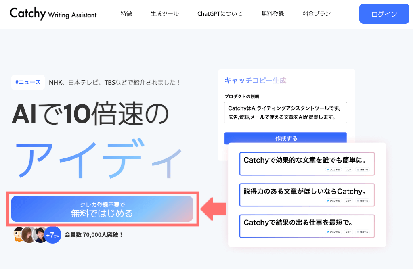Copy the 'Catchyで結果の出る仕事' result

(x=348, y=232)
